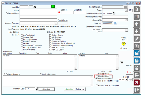
Task: Click the Longitude input field
Action: pyautogui.click(x=80, y=12)
